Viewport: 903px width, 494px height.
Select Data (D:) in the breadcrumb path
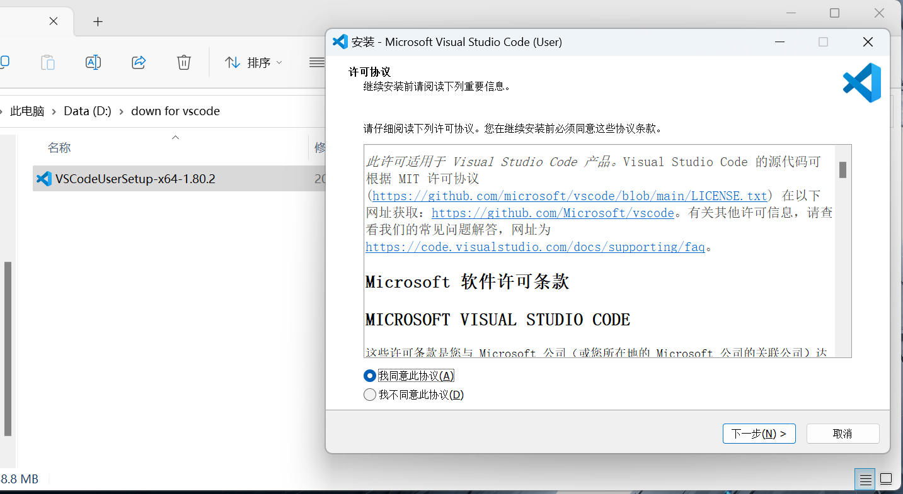pos(88,111)
